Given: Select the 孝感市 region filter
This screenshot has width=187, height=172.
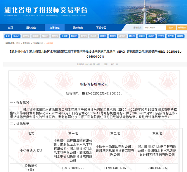Looking at the screenshot, I should point(103,36).
